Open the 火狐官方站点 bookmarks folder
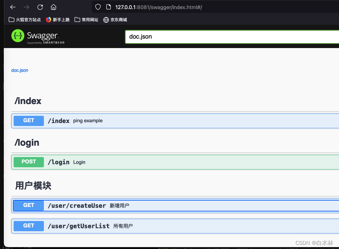This screenshot has width=339, height=249. coord(24,20)
